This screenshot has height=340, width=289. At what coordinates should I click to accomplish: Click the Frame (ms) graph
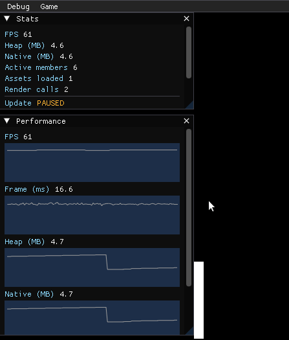(92, 215)
